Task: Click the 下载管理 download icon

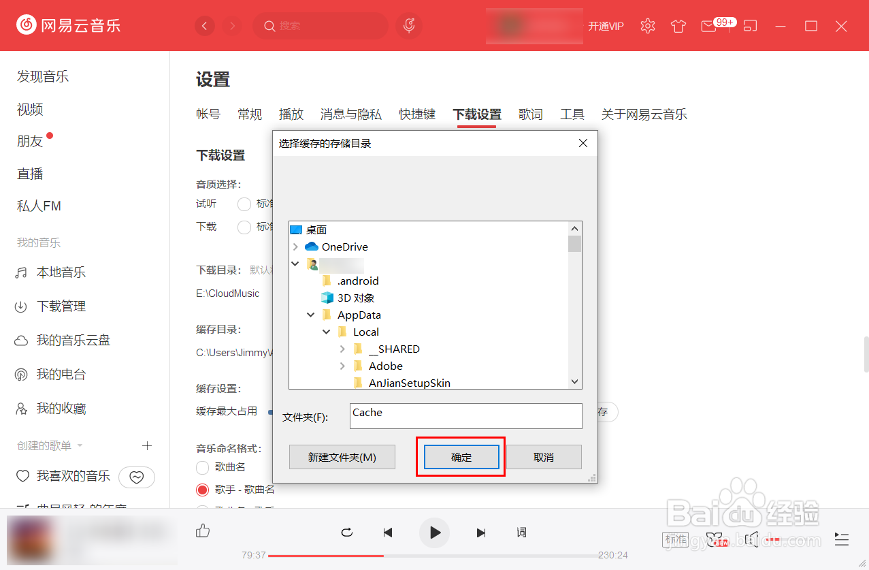Action: coord(21,306)
